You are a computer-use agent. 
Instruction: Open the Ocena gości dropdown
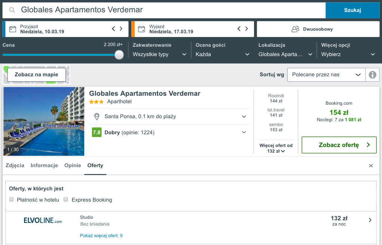222,54
